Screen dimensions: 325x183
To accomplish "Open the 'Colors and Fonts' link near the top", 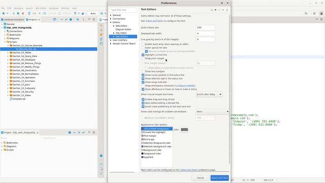I will 154,21.
